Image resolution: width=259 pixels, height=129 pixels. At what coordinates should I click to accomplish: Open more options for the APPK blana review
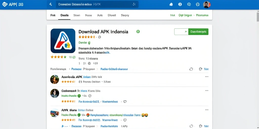pos(207,110)
